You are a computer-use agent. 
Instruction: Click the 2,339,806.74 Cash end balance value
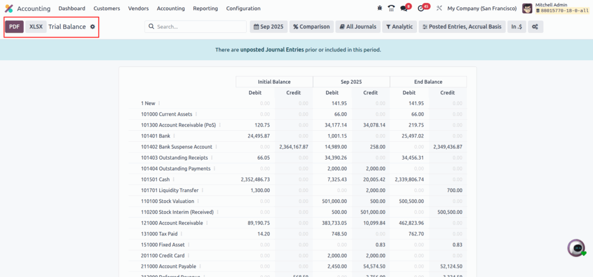coord(409,179)
